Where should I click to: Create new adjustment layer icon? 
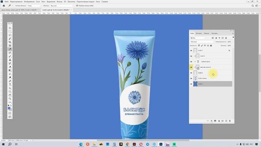point(219,121)
